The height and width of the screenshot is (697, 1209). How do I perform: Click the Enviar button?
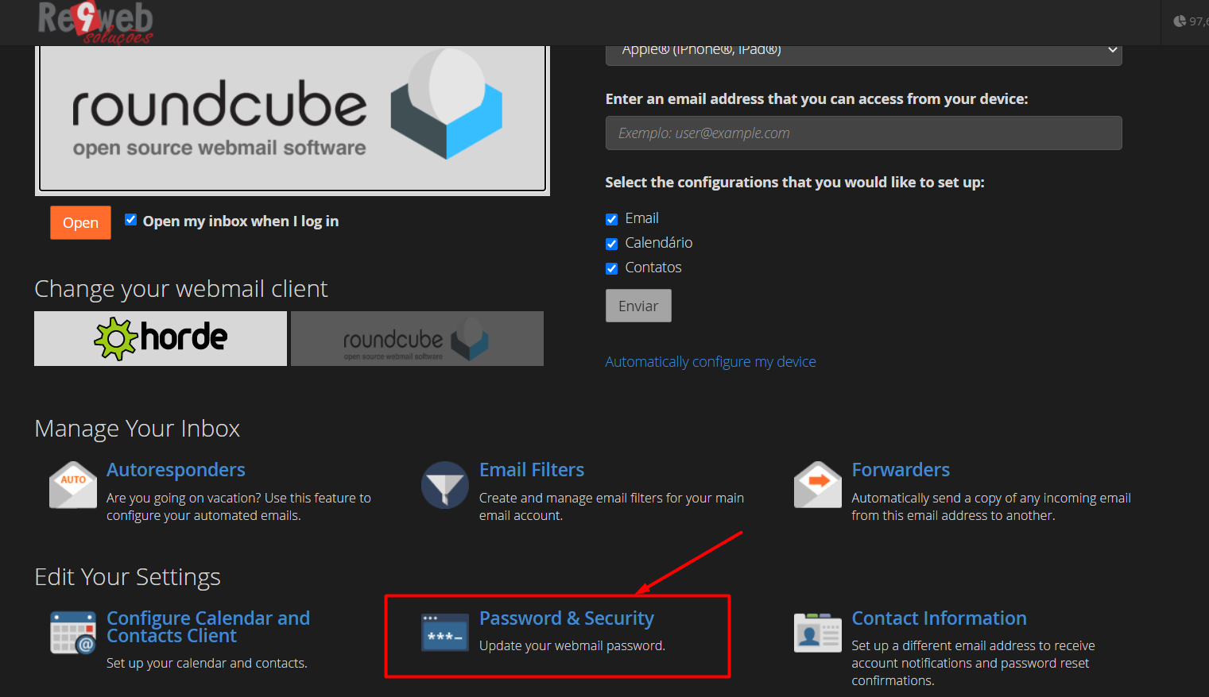pos(638,306)
